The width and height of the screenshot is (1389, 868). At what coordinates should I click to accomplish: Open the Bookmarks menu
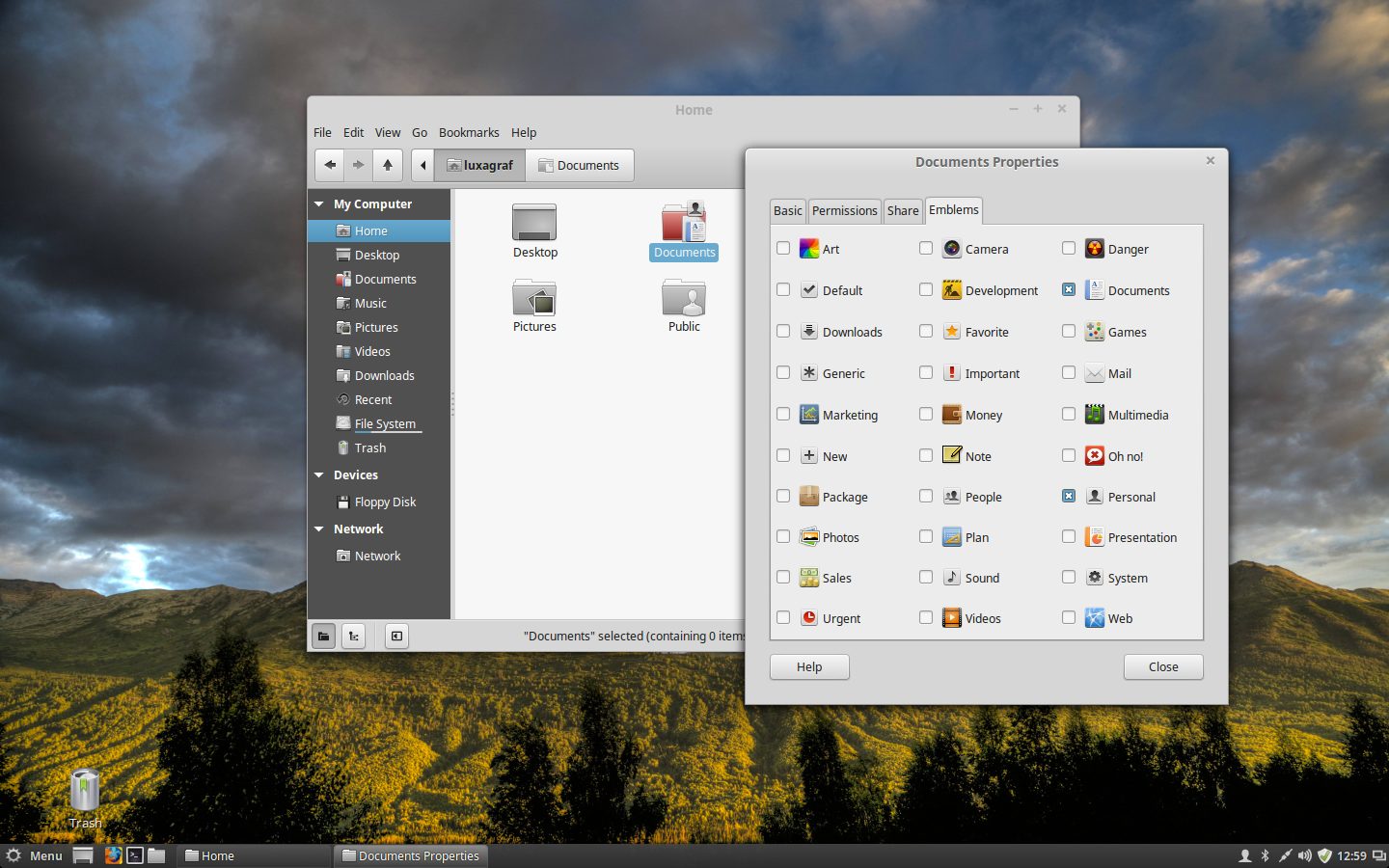click(x=469, y=132)
